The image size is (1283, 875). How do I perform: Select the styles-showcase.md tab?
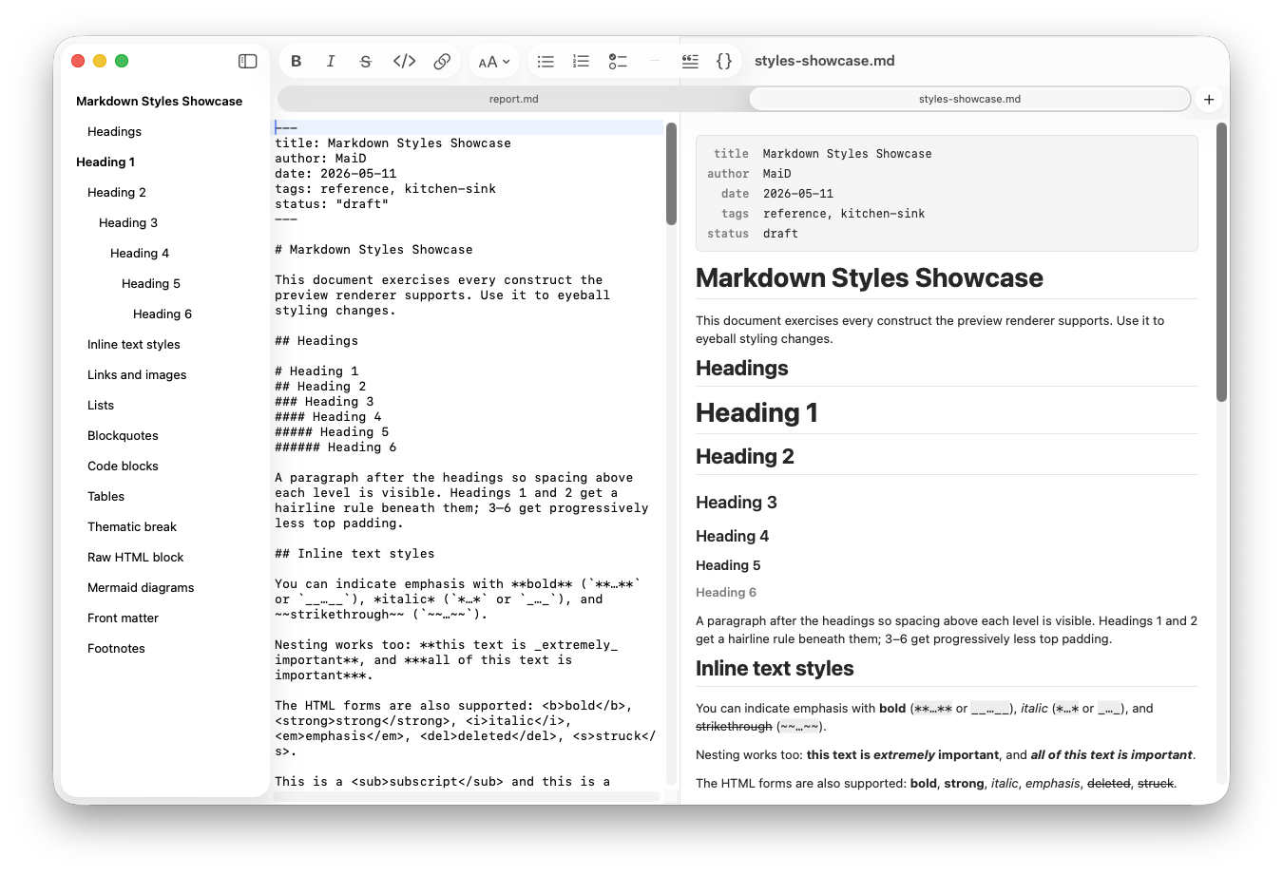click(x=969, y=99)
